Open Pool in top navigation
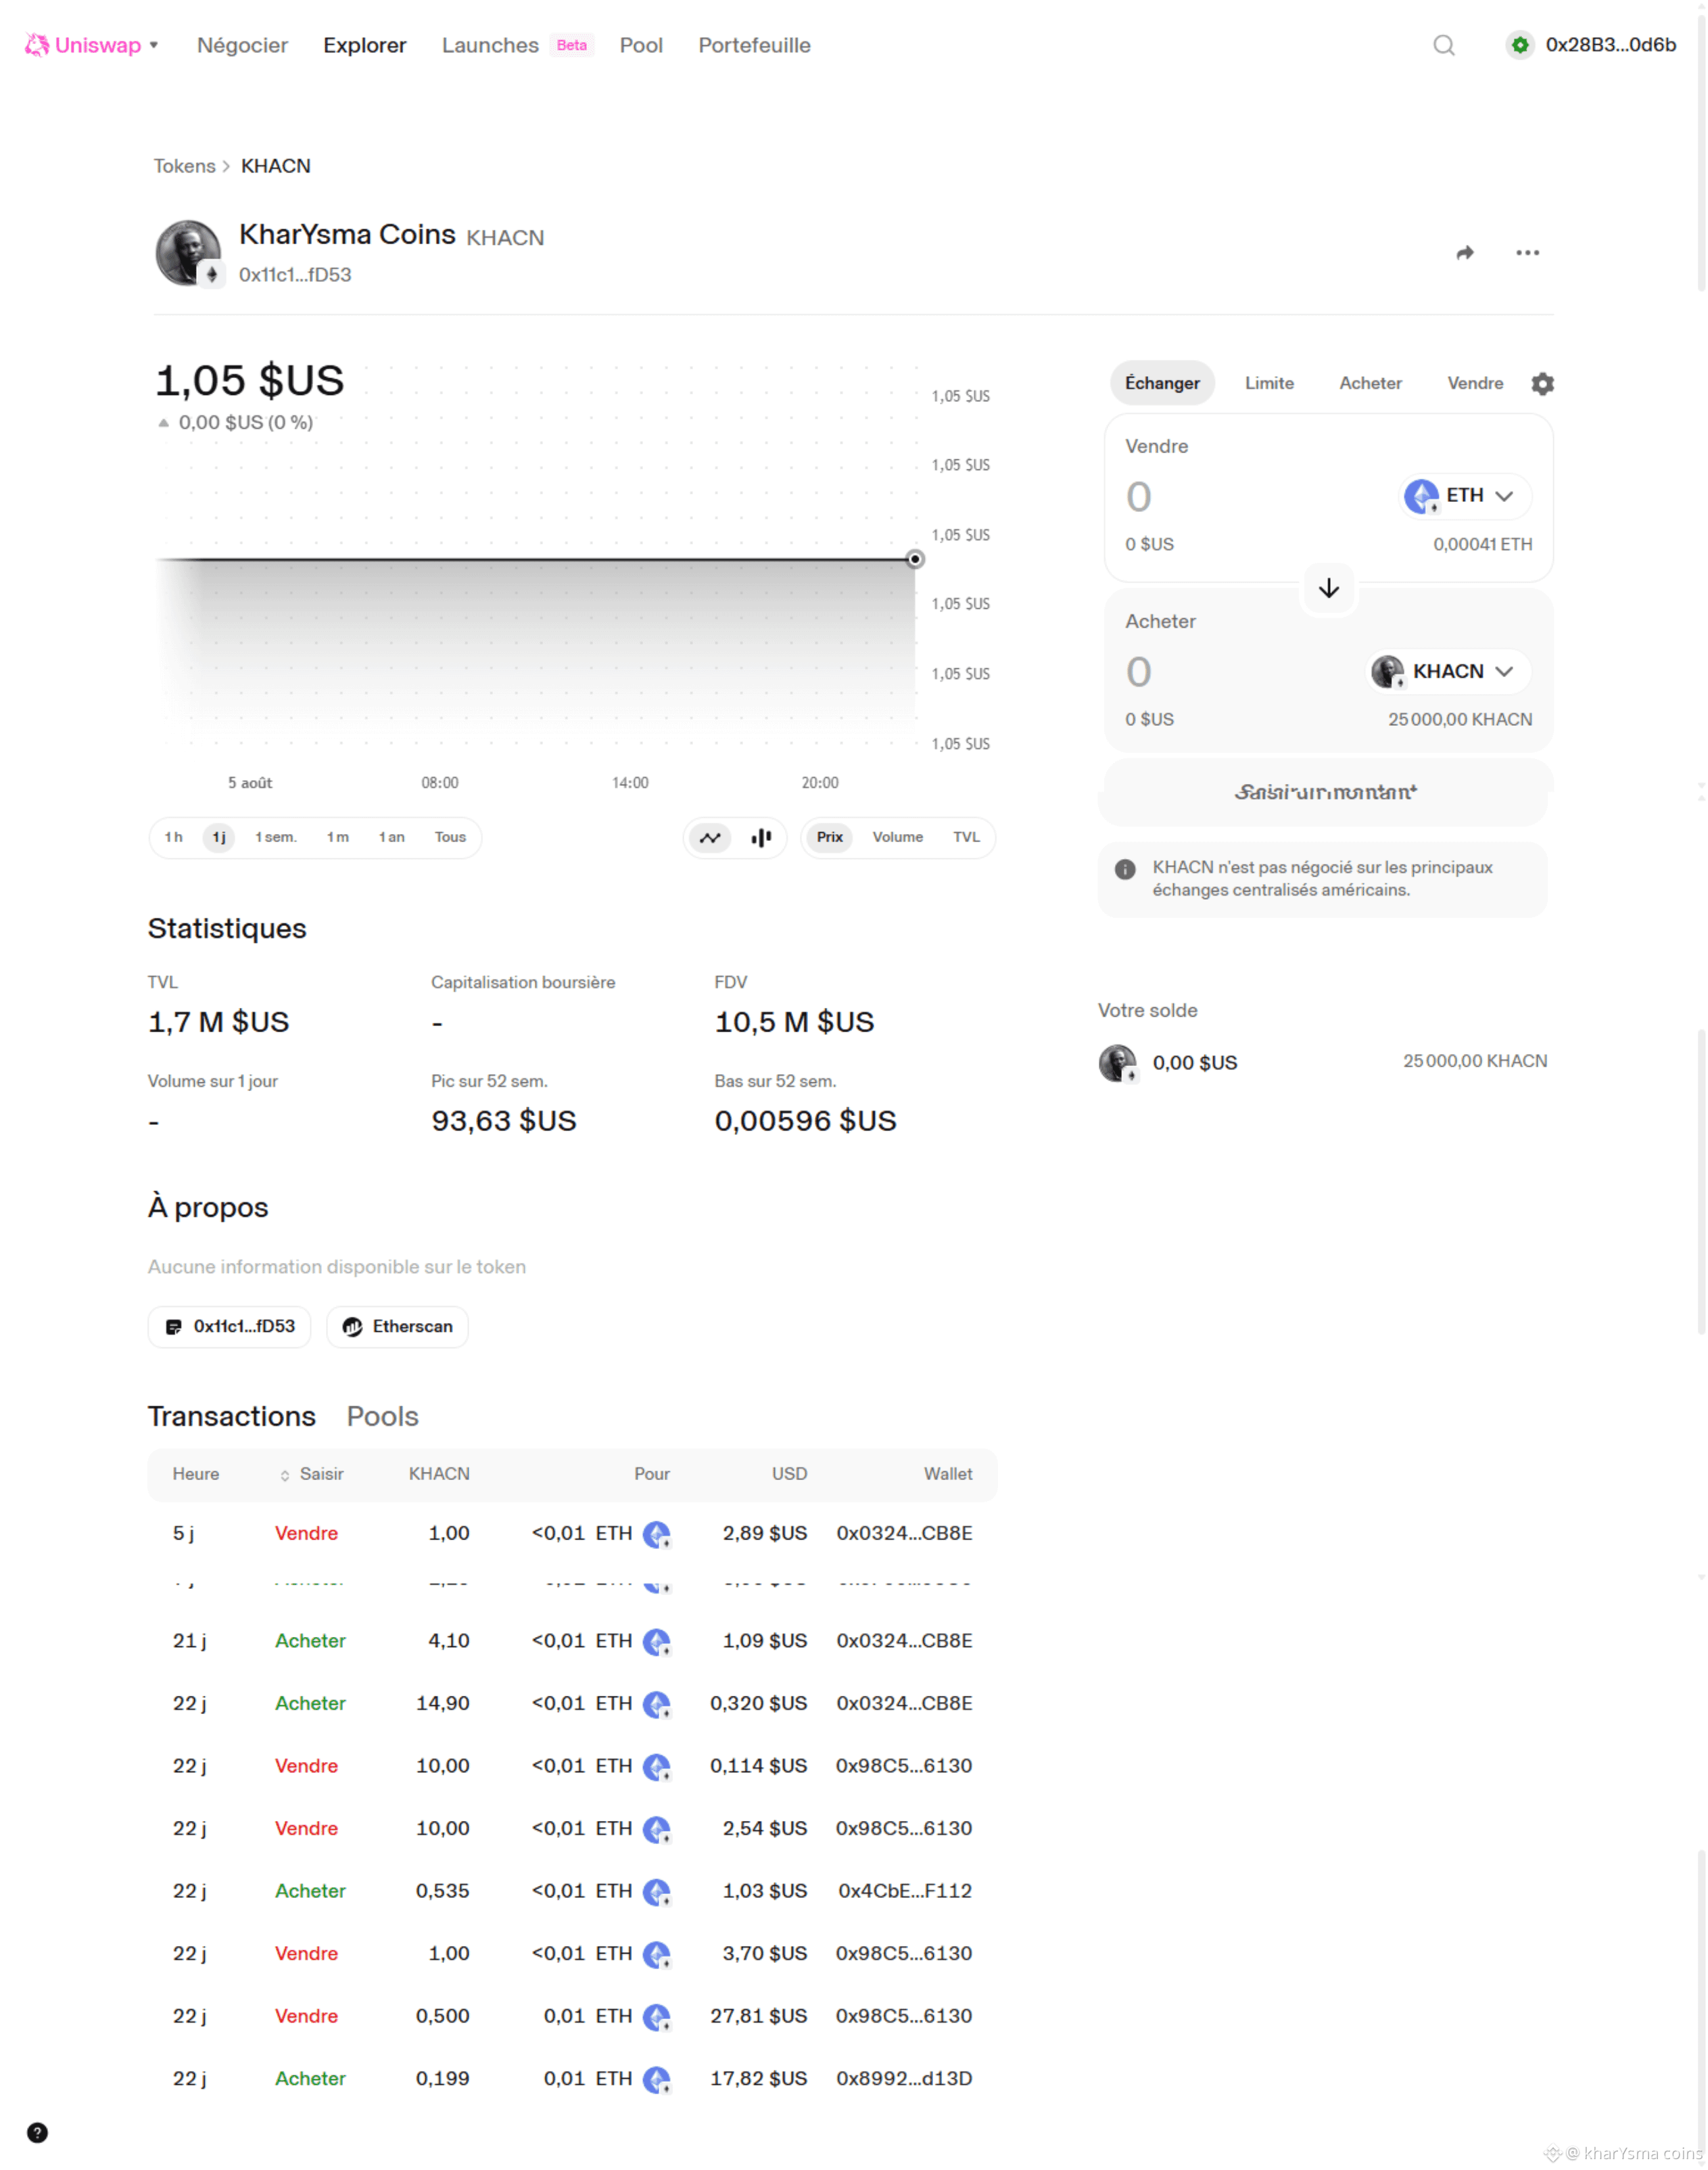This screenshot has height=2170, width=1708. click(x=641, y=45)
